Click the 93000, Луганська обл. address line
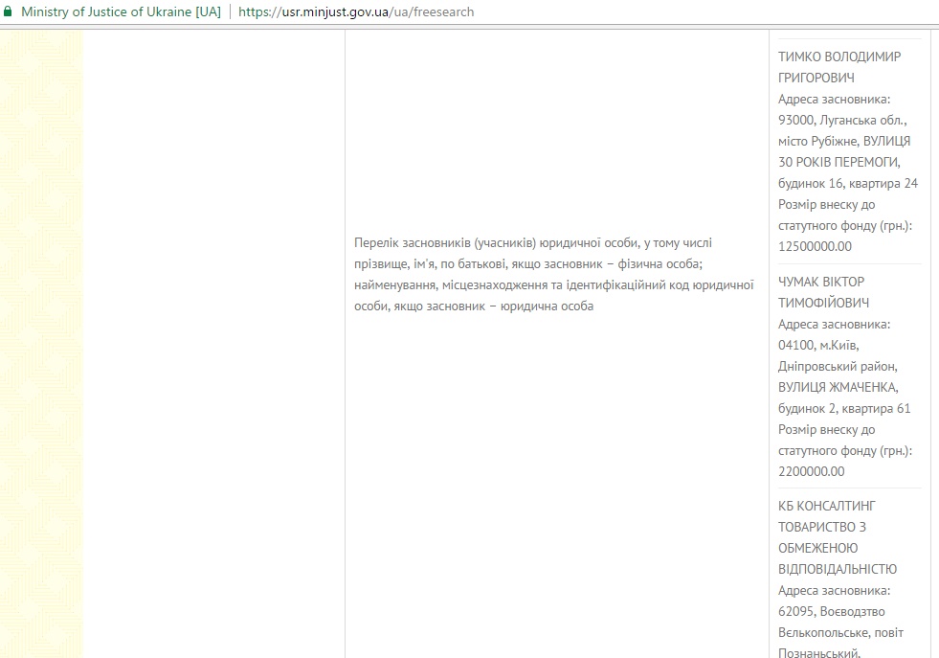Image resolution: width=939 pixels, height=658 pixels. tap(842, 120)
